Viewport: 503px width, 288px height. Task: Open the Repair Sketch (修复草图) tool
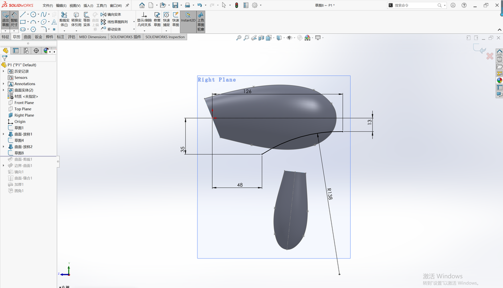[157, 20]
